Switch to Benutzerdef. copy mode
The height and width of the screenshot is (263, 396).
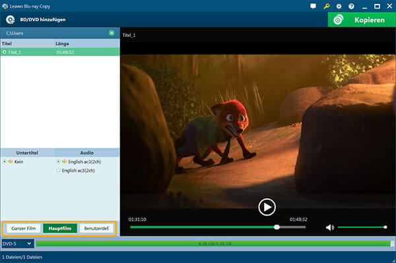96,229
